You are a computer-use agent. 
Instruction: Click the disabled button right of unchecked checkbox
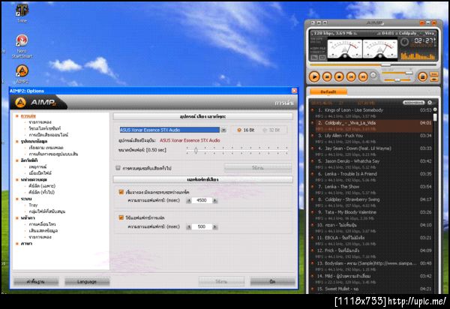coord(257,168)
